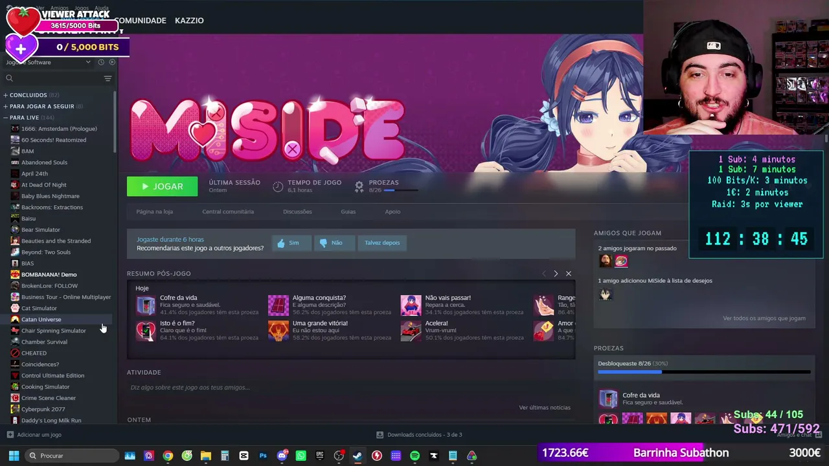This screenshot has height=466, width=829.
Task: Select Chair Spinning Simulator in library
Action: pos(54,331)
